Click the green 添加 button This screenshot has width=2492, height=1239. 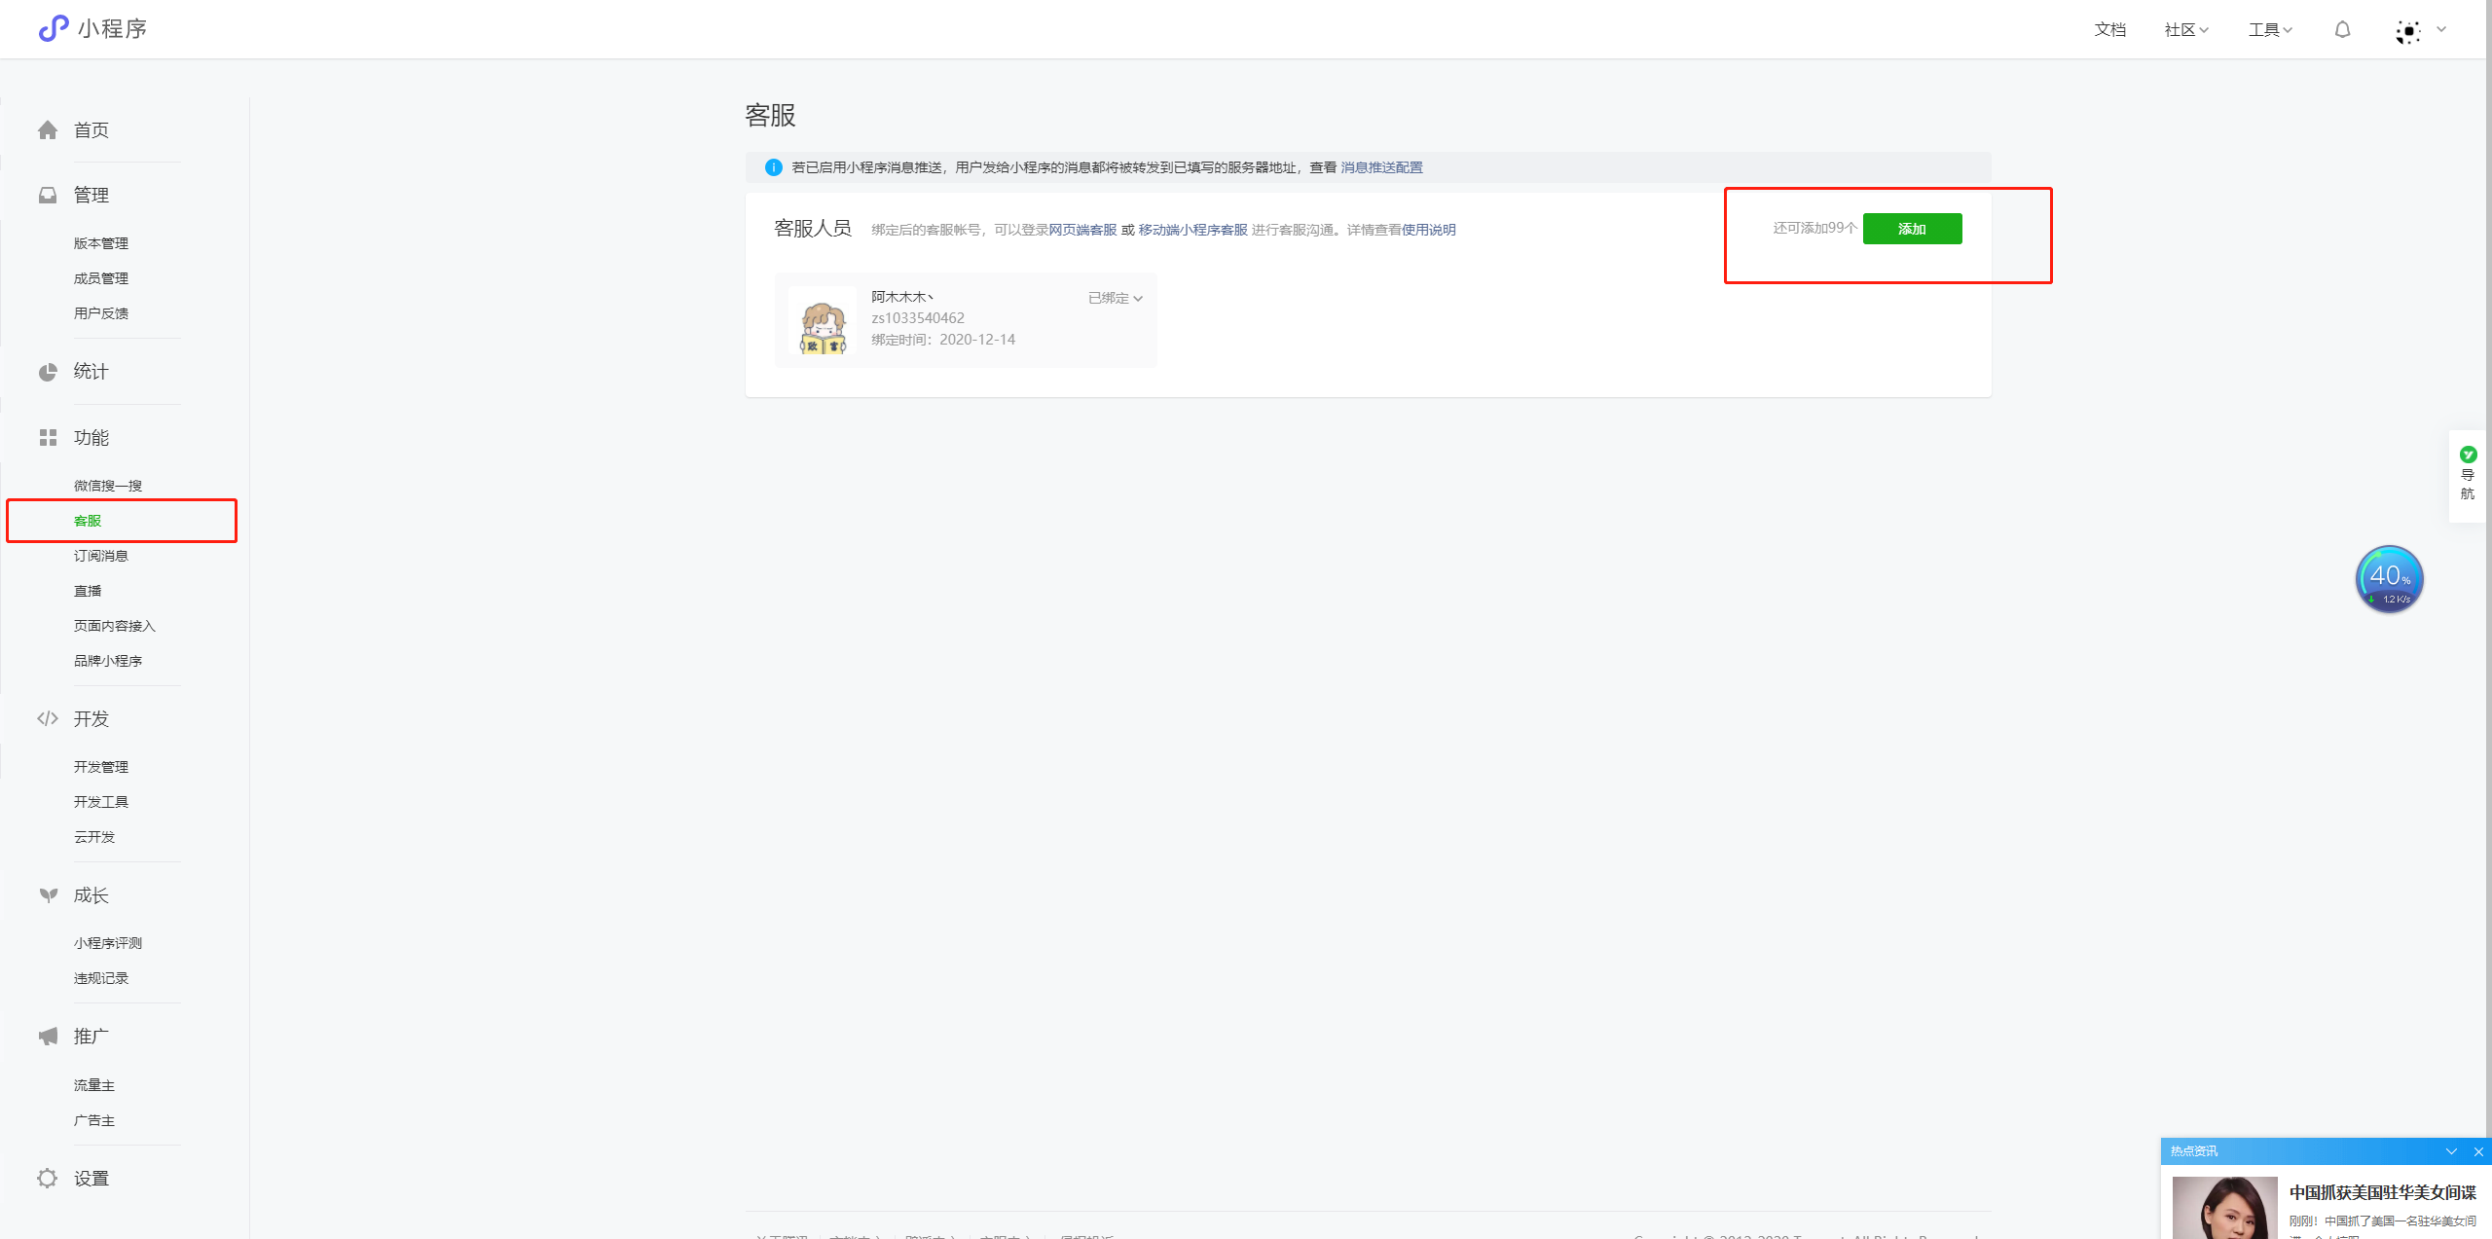pos(1912,229)
